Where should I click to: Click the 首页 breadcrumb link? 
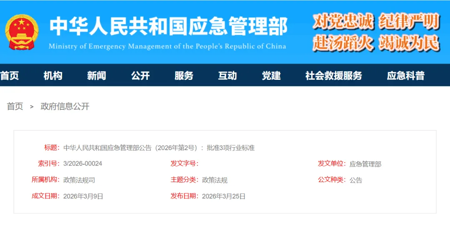click(x=15, y=106)
